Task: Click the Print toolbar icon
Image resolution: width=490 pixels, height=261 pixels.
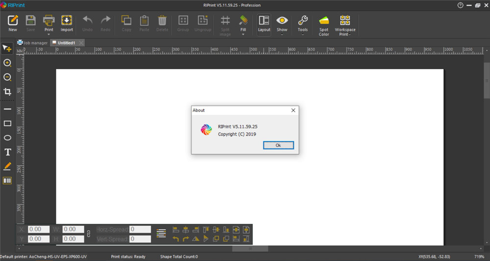Action: [x=49, y=21]
